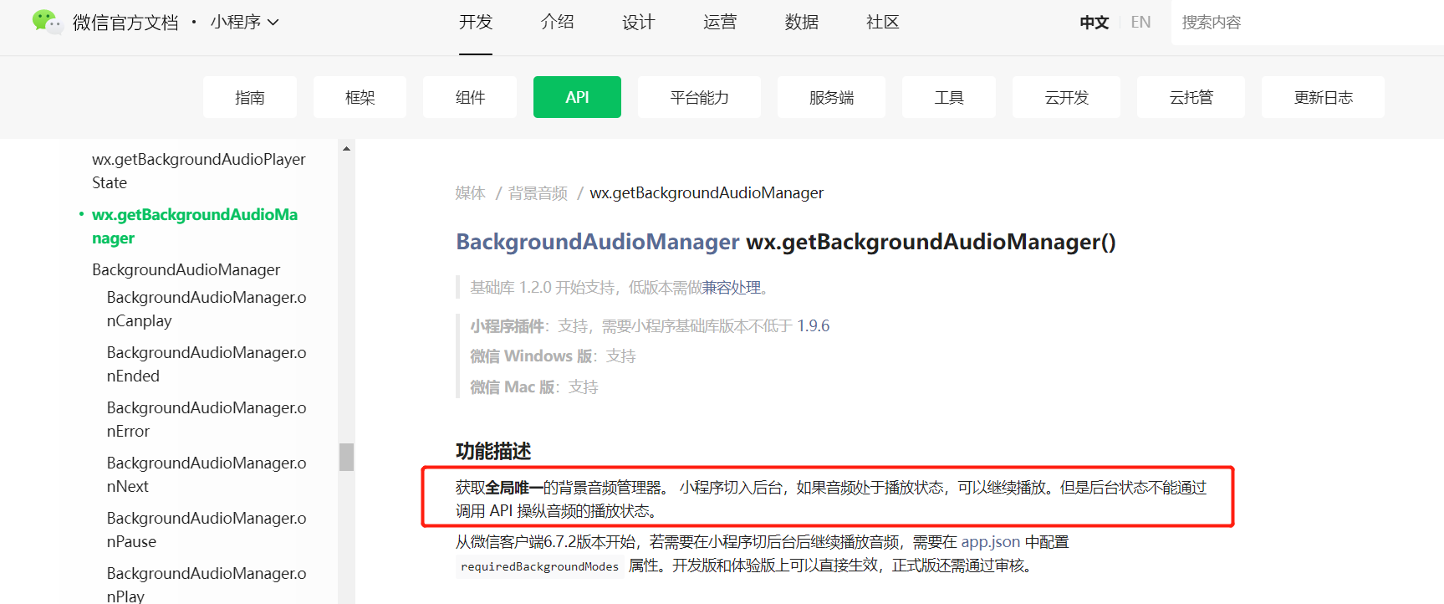
Task: Open the 云开发 section button
Action: coord(1066,97)
